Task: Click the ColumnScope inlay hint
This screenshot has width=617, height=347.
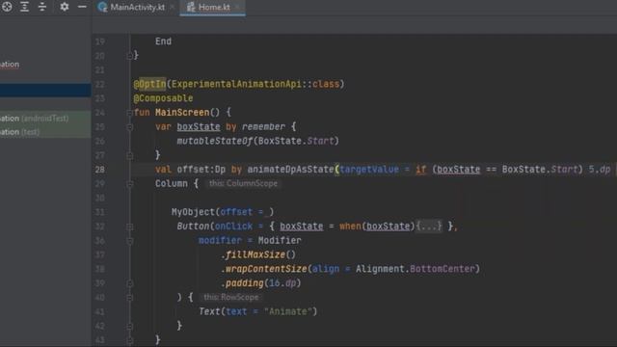Action: [x=243, y=183]
